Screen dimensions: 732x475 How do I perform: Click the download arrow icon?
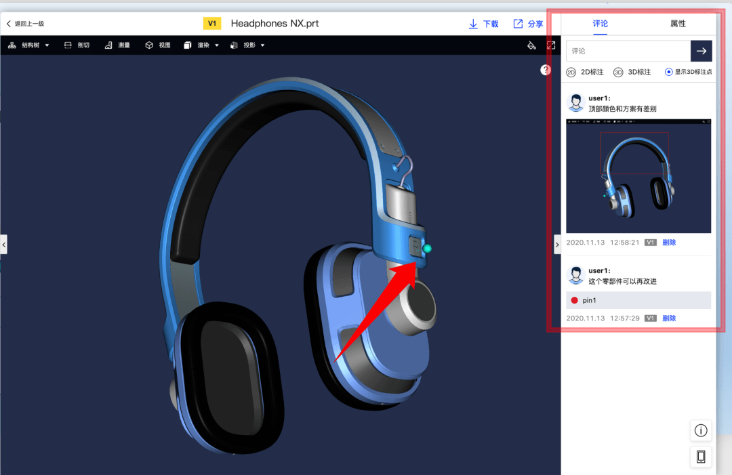click(x=473, y=24)
